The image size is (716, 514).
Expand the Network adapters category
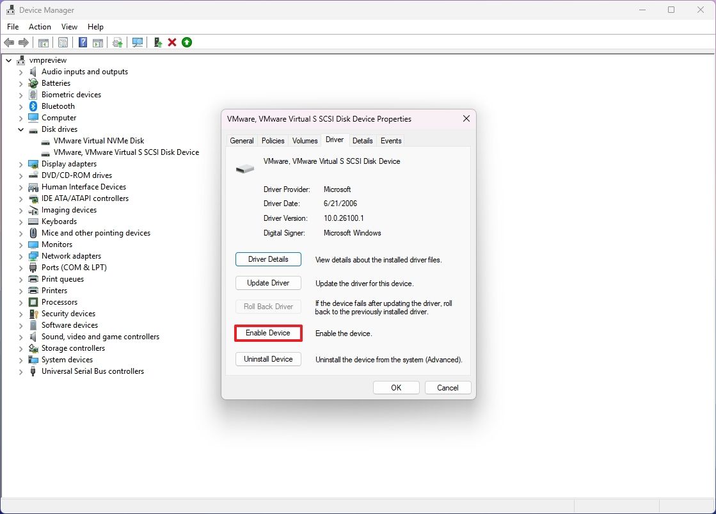(20, 255)
